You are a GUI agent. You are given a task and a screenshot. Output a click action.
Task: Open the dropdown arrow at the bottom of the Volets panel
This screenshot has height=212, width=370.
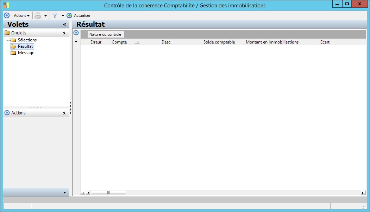(64, 193)
